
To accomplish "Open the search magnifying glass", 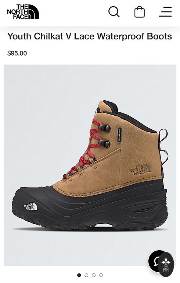I will pos(114,12).
